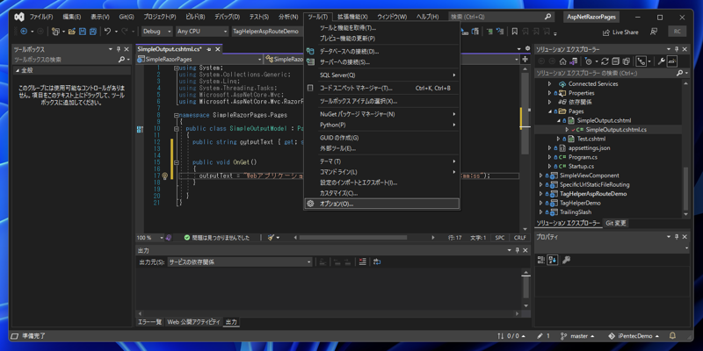The height and width of the screenshot is (351, 703).
Task: Open the Any CPU platform dropdown
Action: pos(201,32)
